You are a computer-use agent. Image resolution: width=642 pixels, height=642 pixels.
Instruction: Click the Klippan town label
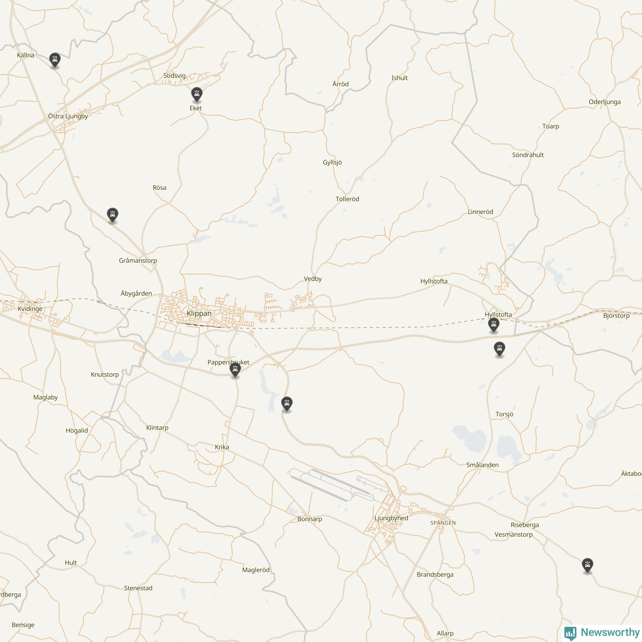(199, 313)
